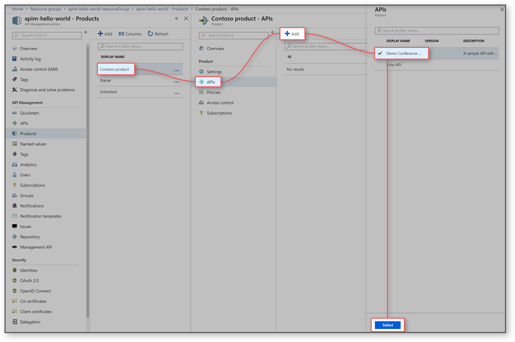Screen dimensions: 515x342
Task: Open the Unlimited row ellipsis menu
Action: [x=177, y=93]
